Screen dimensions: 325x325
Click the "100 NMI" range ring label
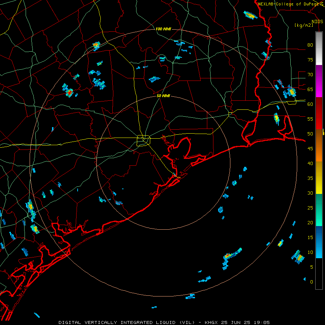point(163,29)
